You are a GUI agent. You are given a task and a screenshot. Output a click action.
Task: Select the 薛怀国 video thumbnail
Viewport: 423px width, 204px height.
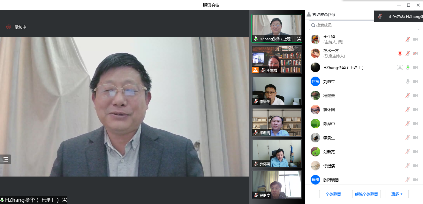pyautogui.click(x=277, y=153)
